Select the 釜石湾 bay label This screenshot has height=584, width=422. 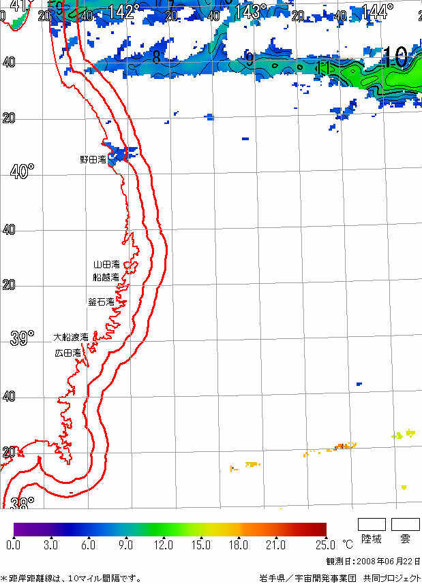click(x=101, y=301)
